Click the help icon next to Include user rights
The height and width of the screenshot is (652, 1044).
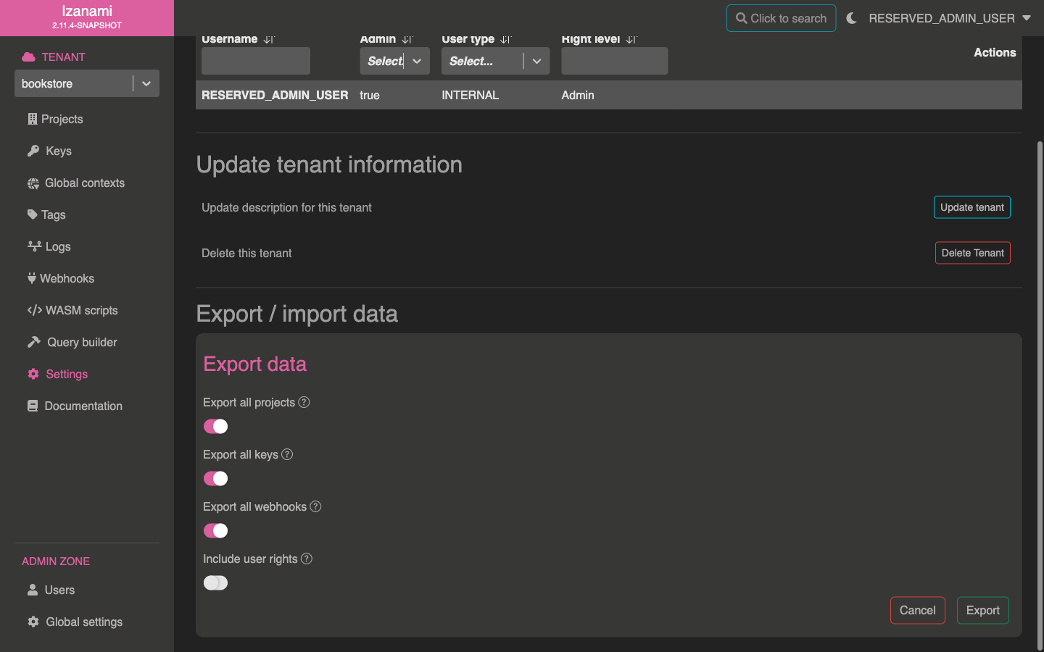(x=307, y=559)
